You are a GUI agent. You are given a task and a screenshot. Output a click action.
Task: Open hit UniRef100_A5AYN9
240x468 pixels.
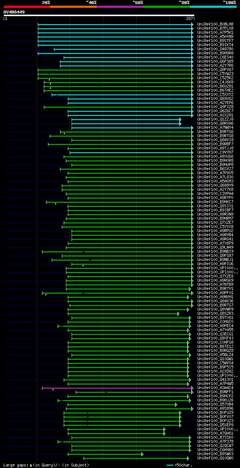(x=215, y=36)
